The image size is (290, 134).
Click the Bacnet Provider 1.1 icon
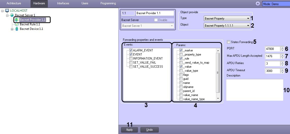17,20
